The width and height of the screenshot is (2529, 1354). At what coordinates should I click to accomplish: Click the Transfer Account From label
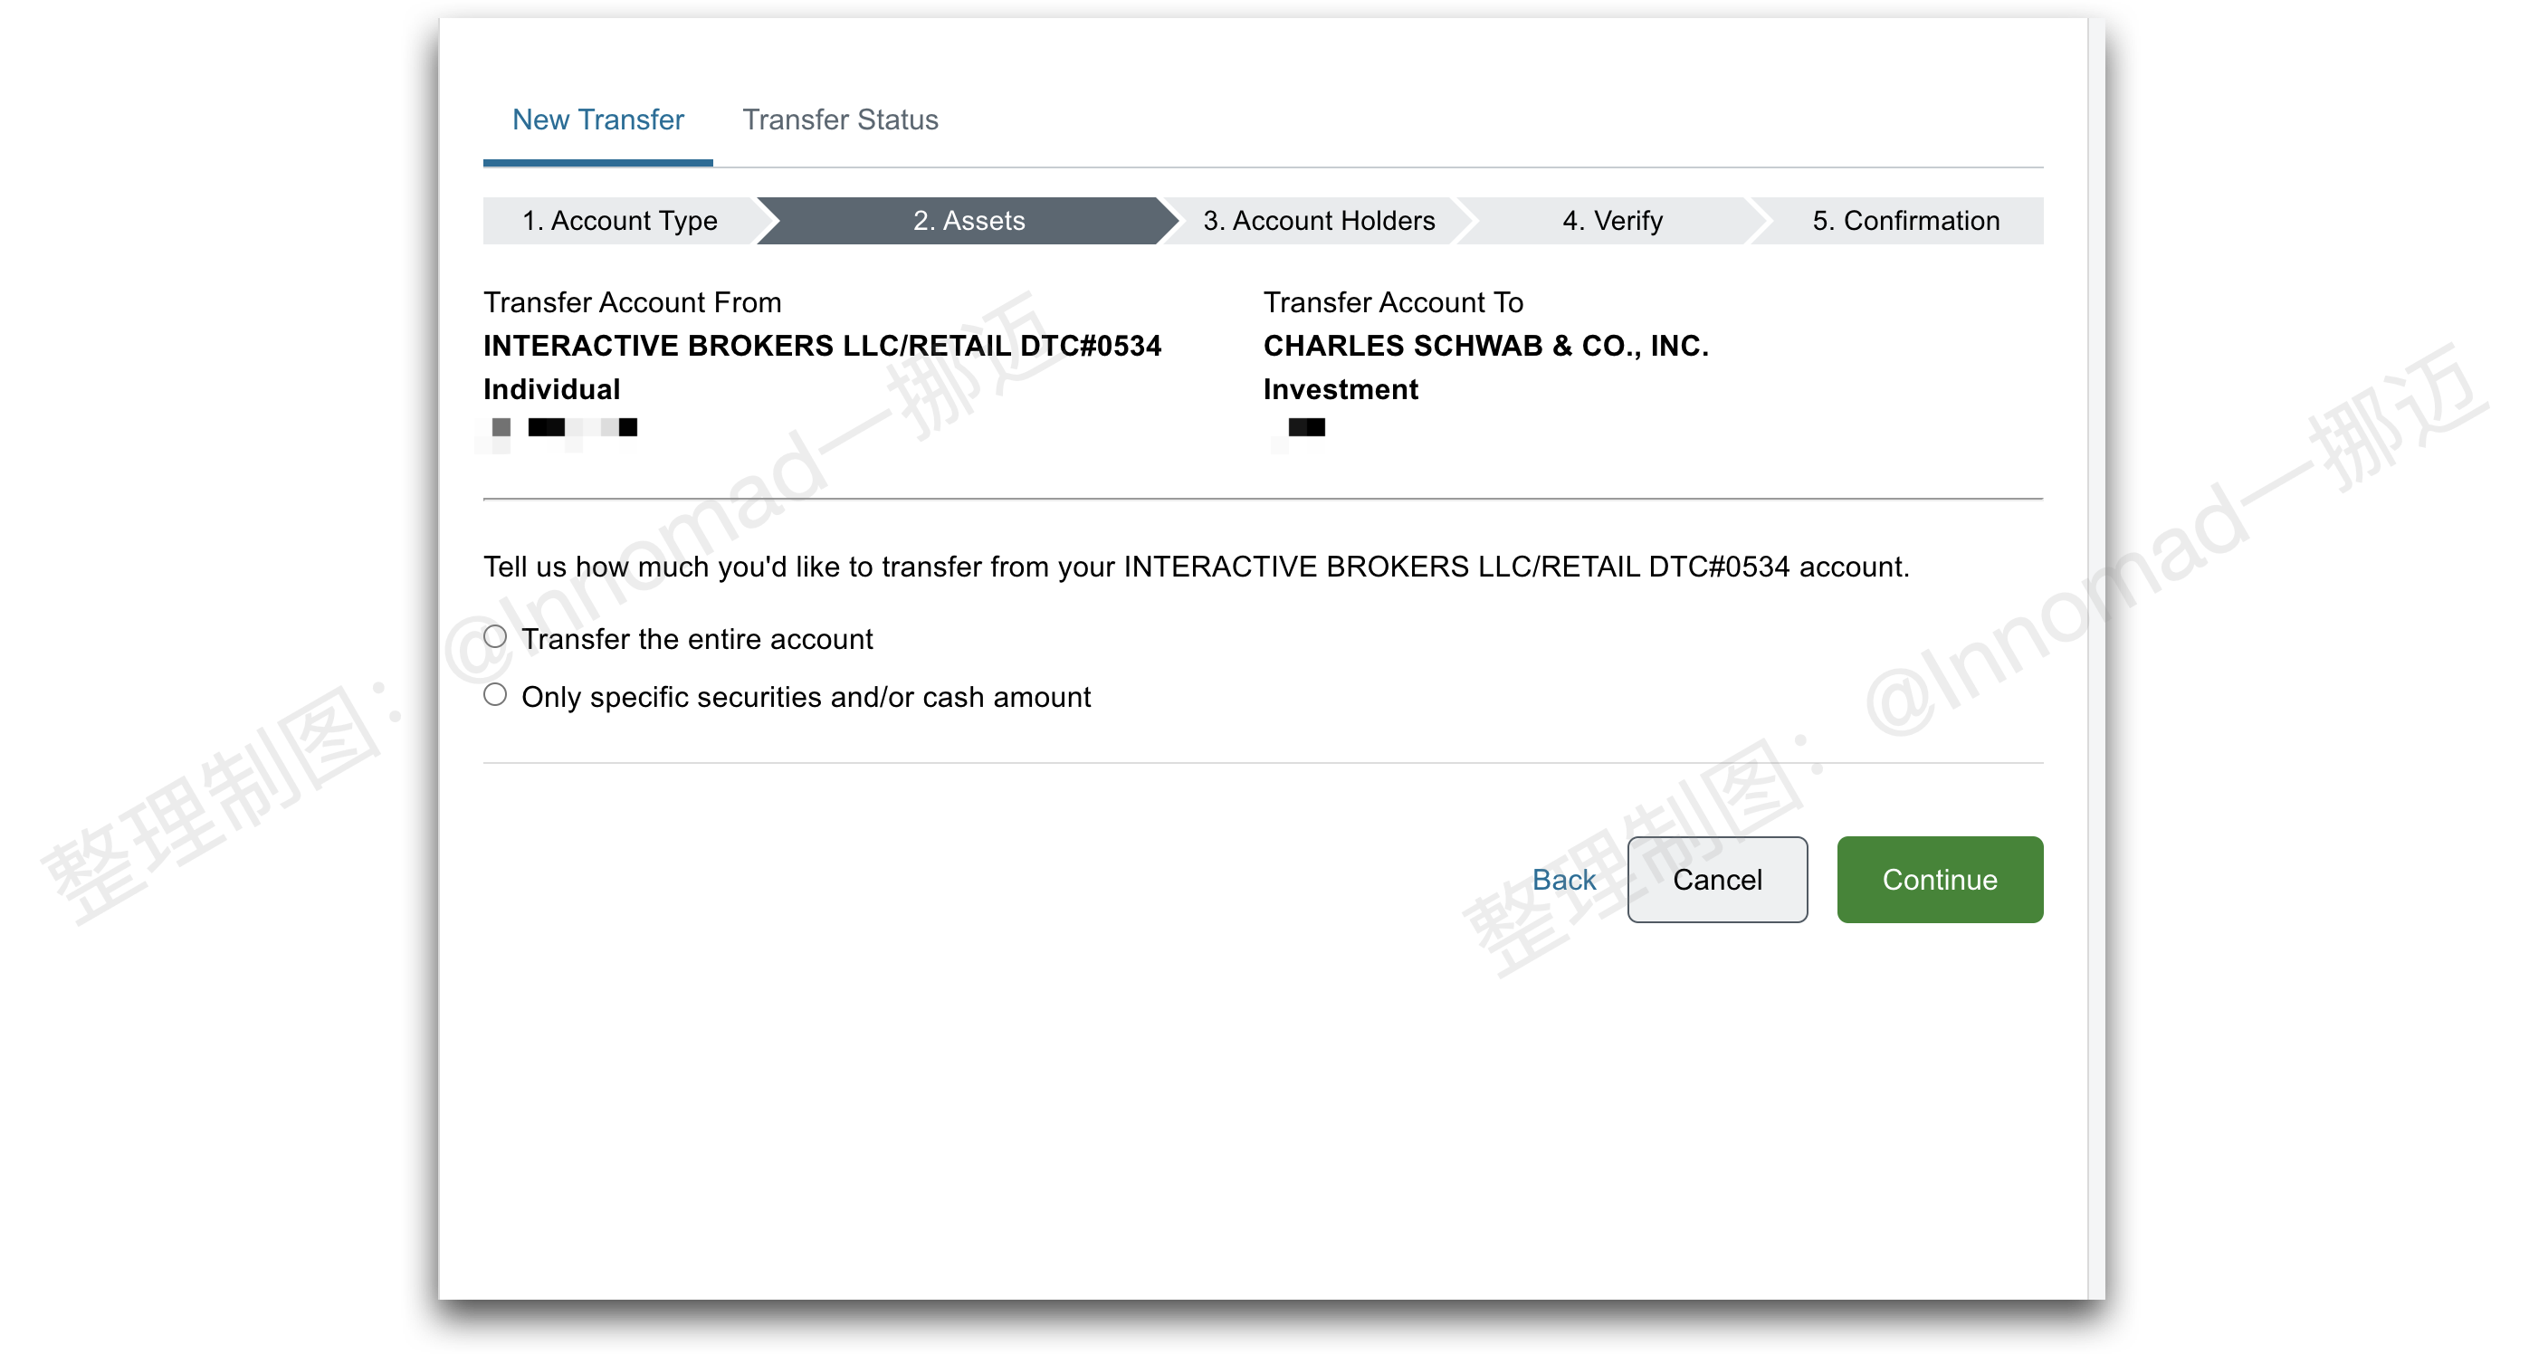tap(632, 302)
